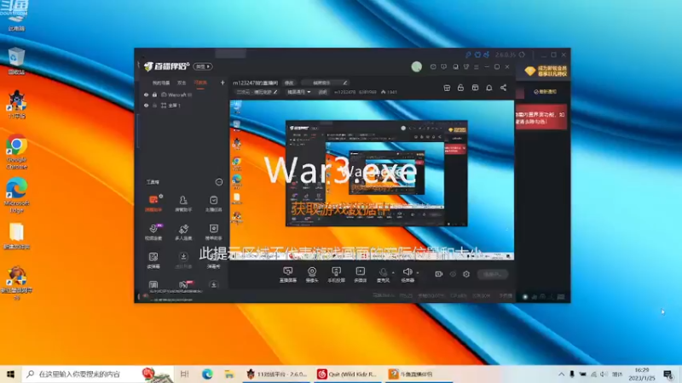
Task: Mute the microphone
Action: pos(383,274)
